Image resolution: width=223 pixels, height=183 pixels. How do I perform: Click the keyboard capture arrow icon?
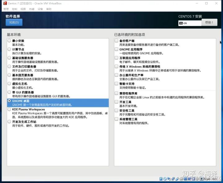(x=202, y=179)
